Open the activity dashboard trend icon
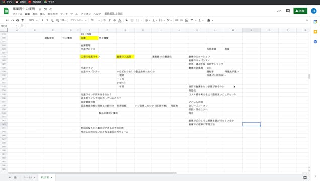Image resolution: width=320 pixels, height=181 pixels. [x=279, y=11]
